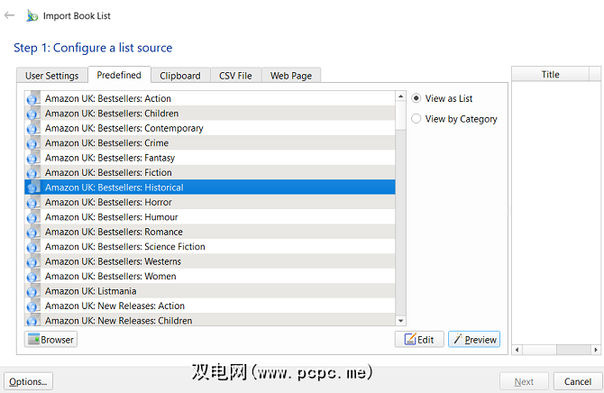Pick Amazon UK: Bestsellers: Westerns
Screen dimensions: 604x393
tap(210, 261)
